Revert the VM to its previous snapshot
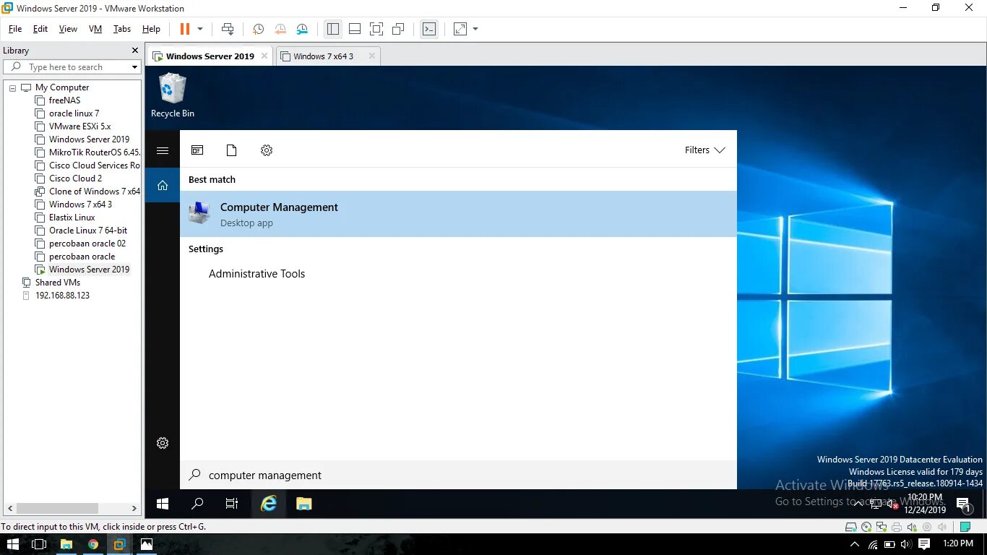The width and height of the screenshot is (987, 555). point(280,29)
